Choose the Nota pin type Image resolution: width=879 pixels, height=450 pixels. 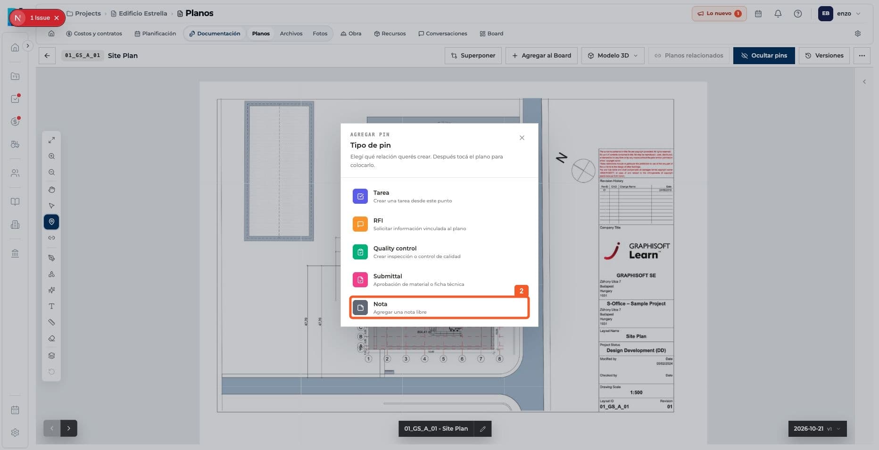439,308
